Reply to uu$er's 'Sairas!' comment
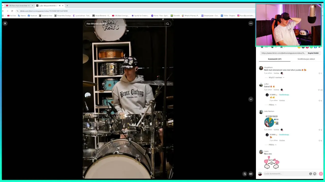This screenshot has width=325, height=182. [276, 90]
